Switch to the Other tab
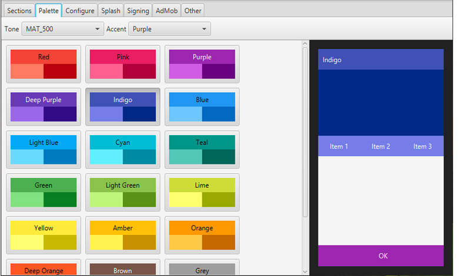 pyautogui.click(x=192, y=11)
